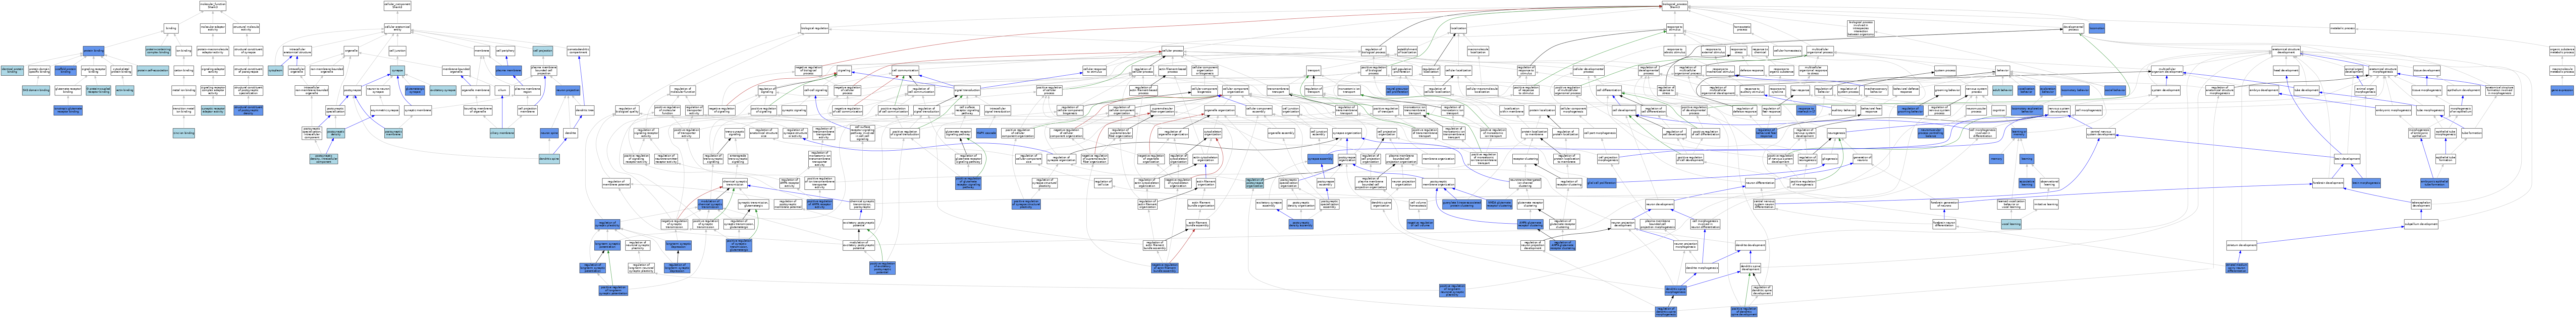Click the cellular_component Shank3 root node
The width and height of the screenshot is (2576, 318).
point(397,6)
